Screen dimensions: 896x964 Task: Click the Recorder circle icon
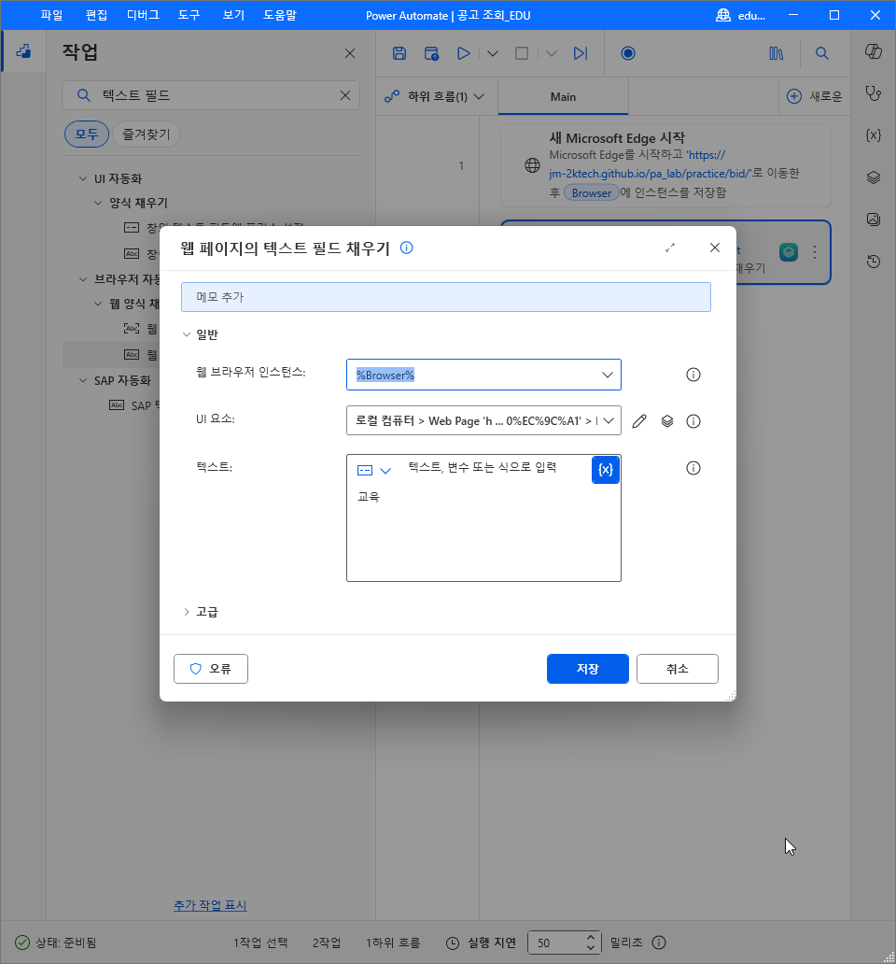[x=627, y=53]
